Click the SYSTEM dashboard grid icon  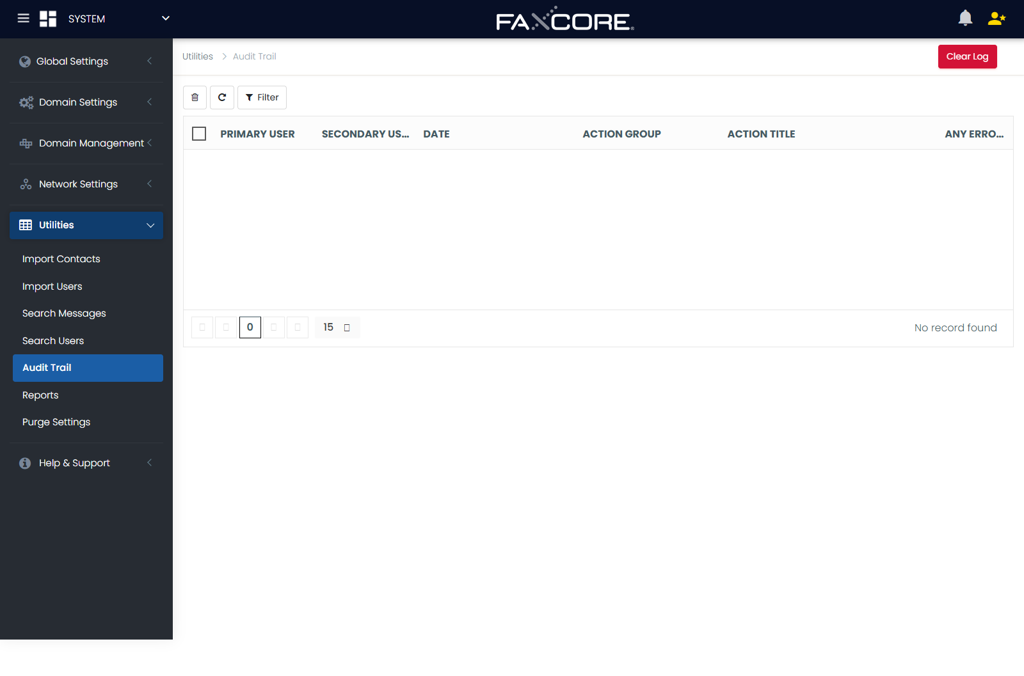pos(48,19)
